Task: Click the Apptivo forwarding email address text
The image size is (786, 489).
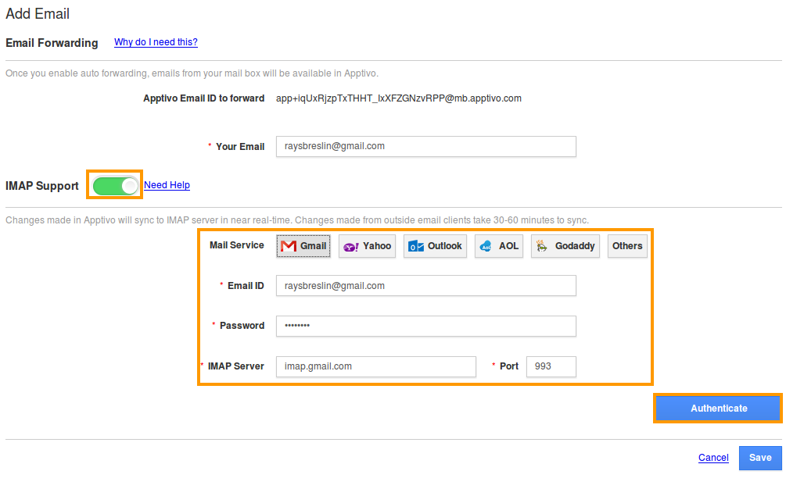Action: coord(399,98)
